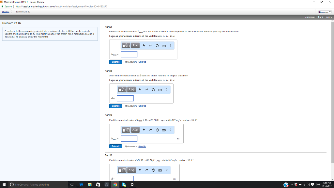The image size is (334, 188).
Task: Click the Part C hmax input field
Action: tap(129, 138)
